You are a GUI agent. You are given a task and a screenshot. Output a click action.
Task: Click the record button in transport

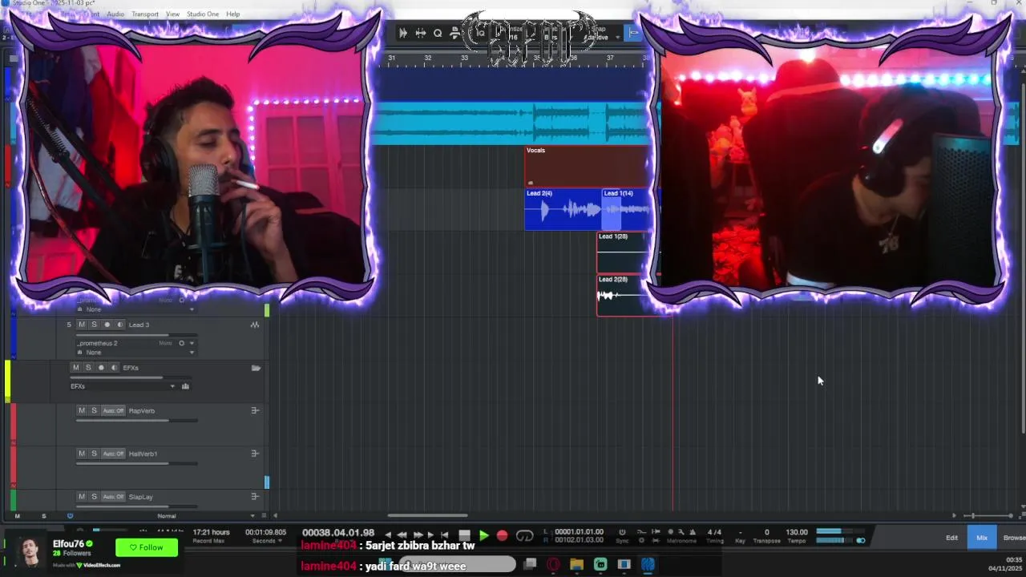503,535
